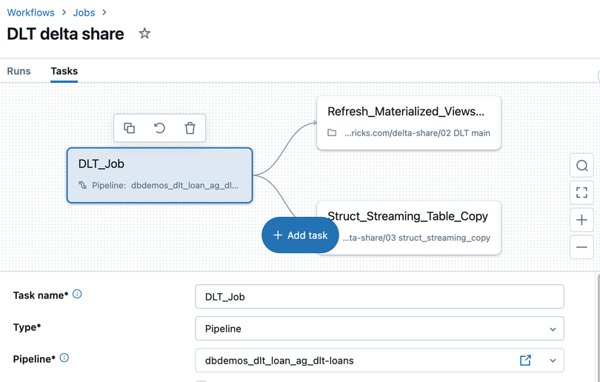
Task: Switch to the Runs tab
Action: click(x=19, y=71)
